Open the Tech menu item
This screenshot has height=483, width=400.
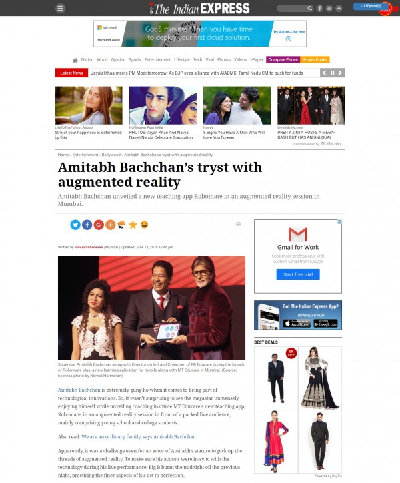[198, 60]
